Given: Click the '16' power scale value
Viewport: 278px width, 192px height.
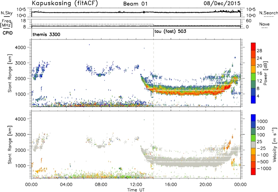Looking at the screenshot, I should [259, 73].
